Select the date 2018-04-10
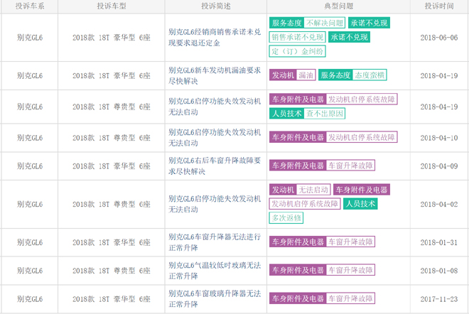 (x=439, y=138)
